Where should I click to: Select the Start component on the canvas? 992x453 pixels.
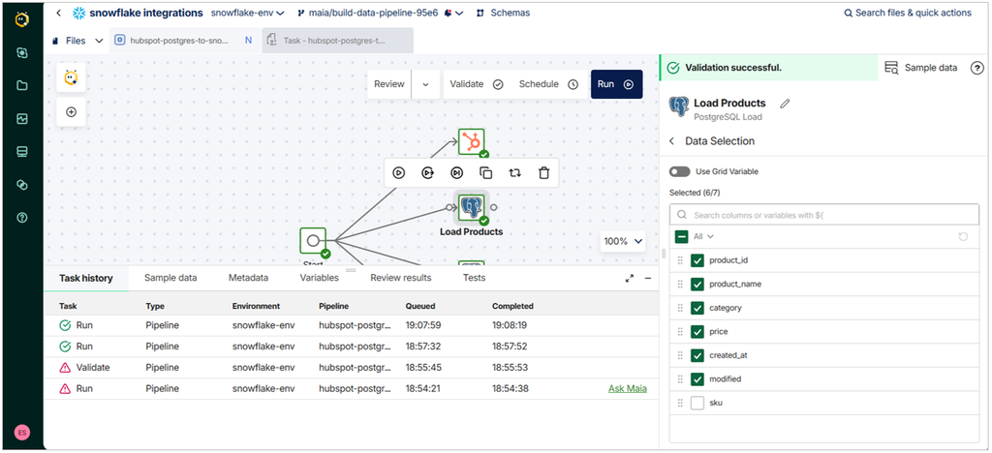click(313, 241)
